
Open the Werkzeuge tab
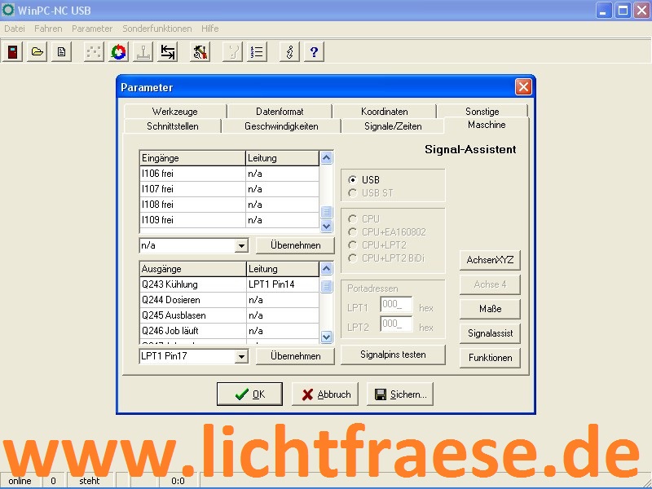174,112
